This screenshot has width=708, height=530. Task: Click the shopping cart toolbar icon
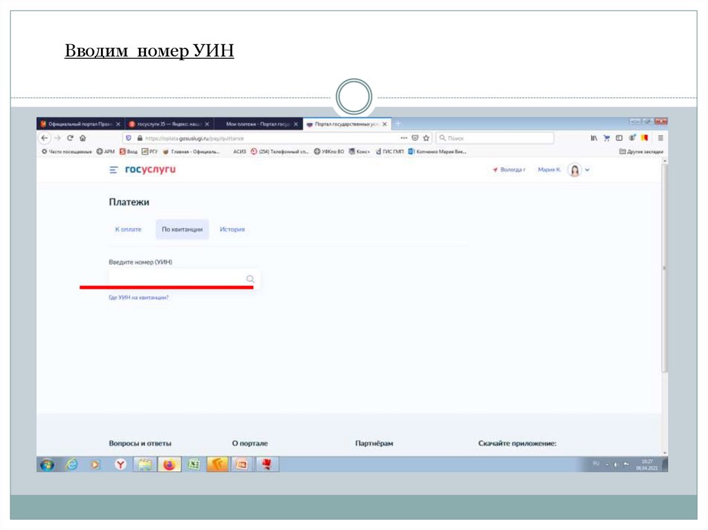[x=606, y=138]
